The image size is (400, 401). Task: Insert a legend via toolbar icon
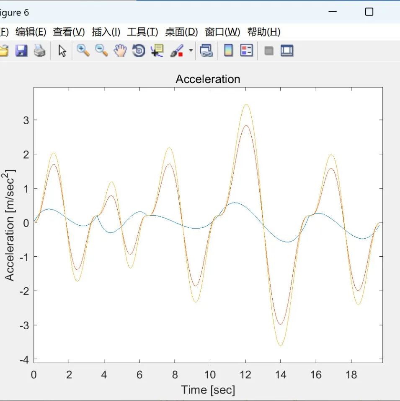[x=247, y=50]
